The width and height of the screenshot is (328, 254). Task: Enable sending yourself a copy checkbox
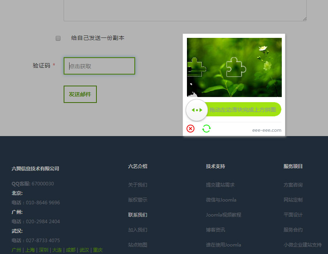(x=58, y=38)
